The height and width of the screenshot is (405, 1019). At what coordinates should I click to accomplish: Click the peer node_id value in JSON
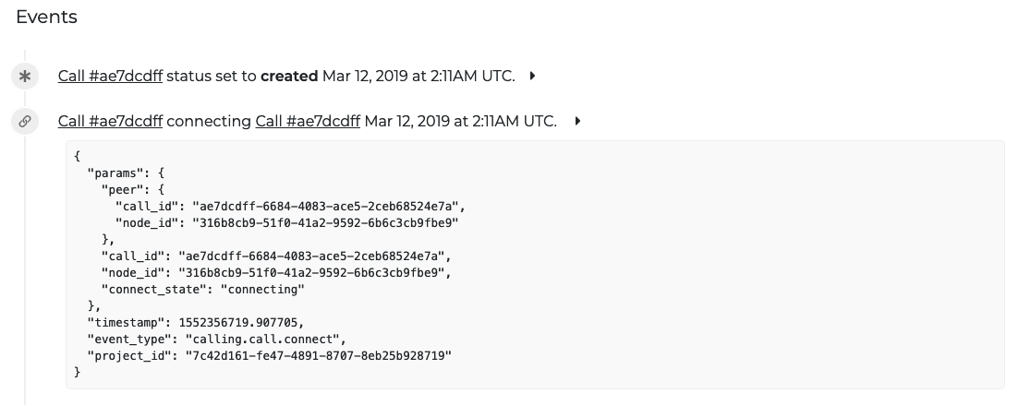click(x=325, y=222)
